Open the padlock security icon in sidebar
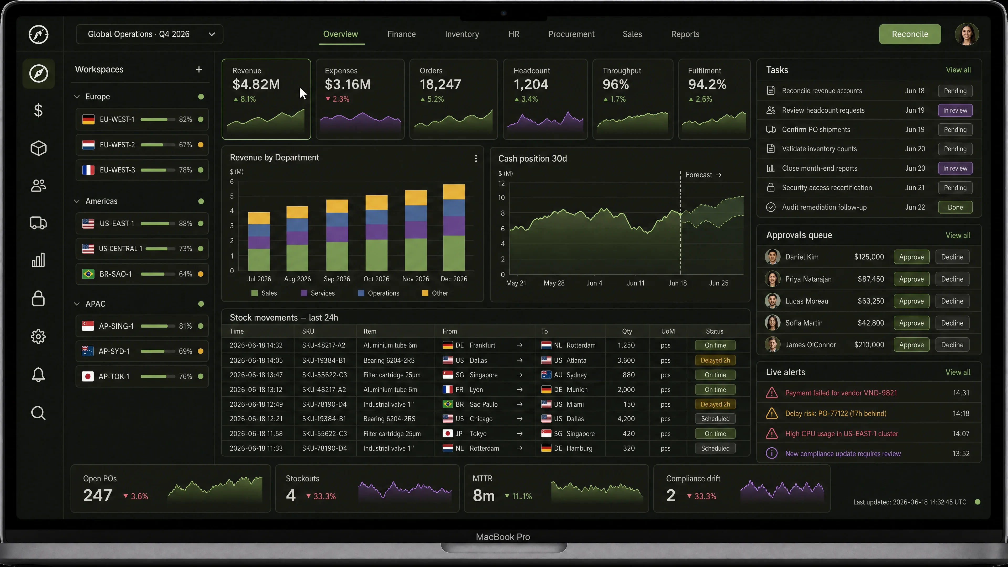Screen dimensions: 1008x567 tap(38, 298)
